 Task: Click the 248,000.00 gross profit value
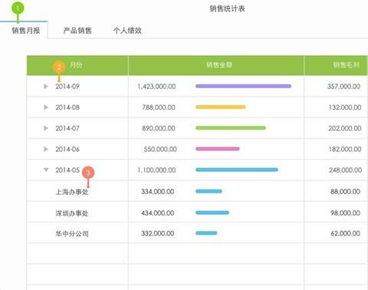pos(346,170)
